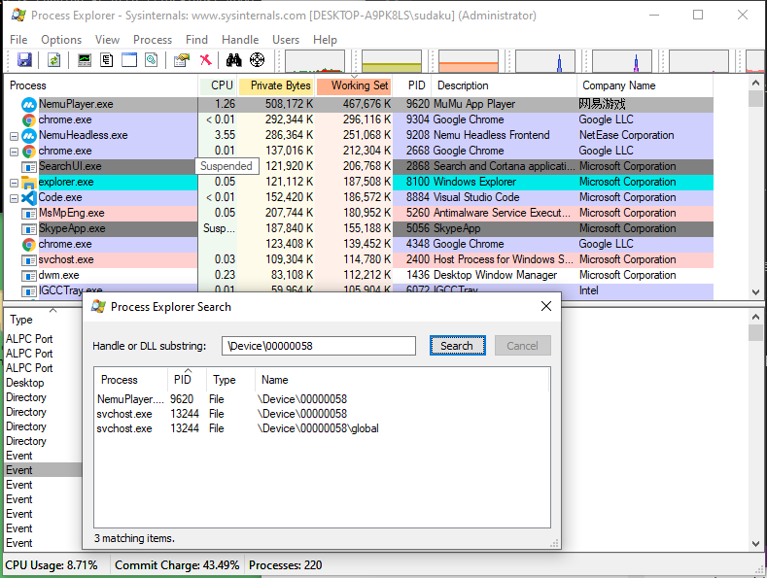Sort by the CPU column header

[218, 85]
